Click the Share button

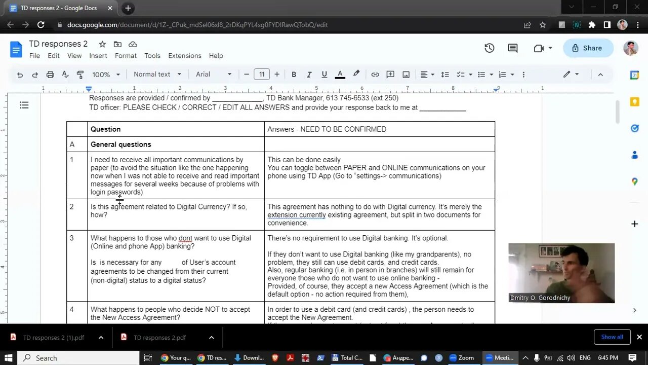click(x=588, y=48)
